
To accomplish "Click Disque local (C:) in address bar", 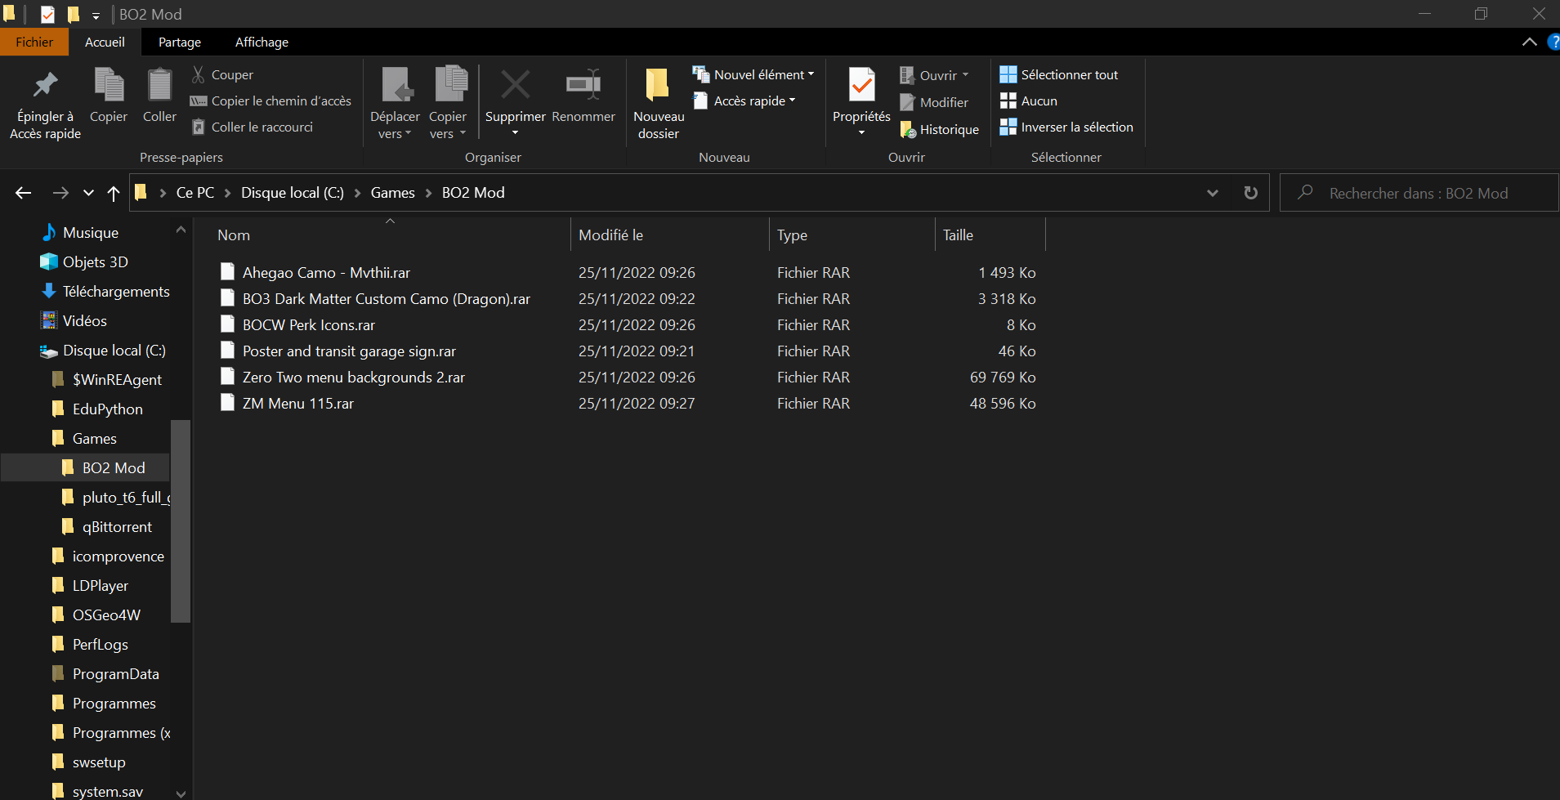I will click(293, 193).
